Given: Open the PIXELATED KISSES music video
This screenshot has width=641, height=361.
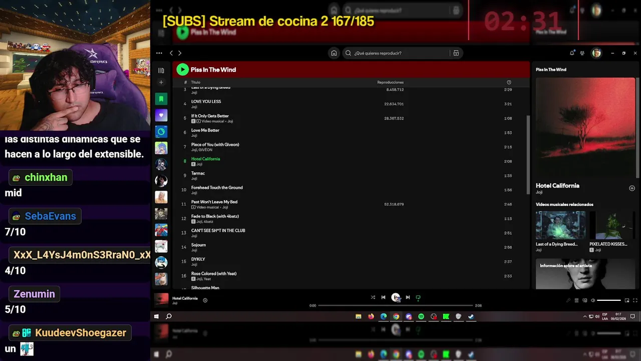Looking at the screenshot, I should point(614,225).
